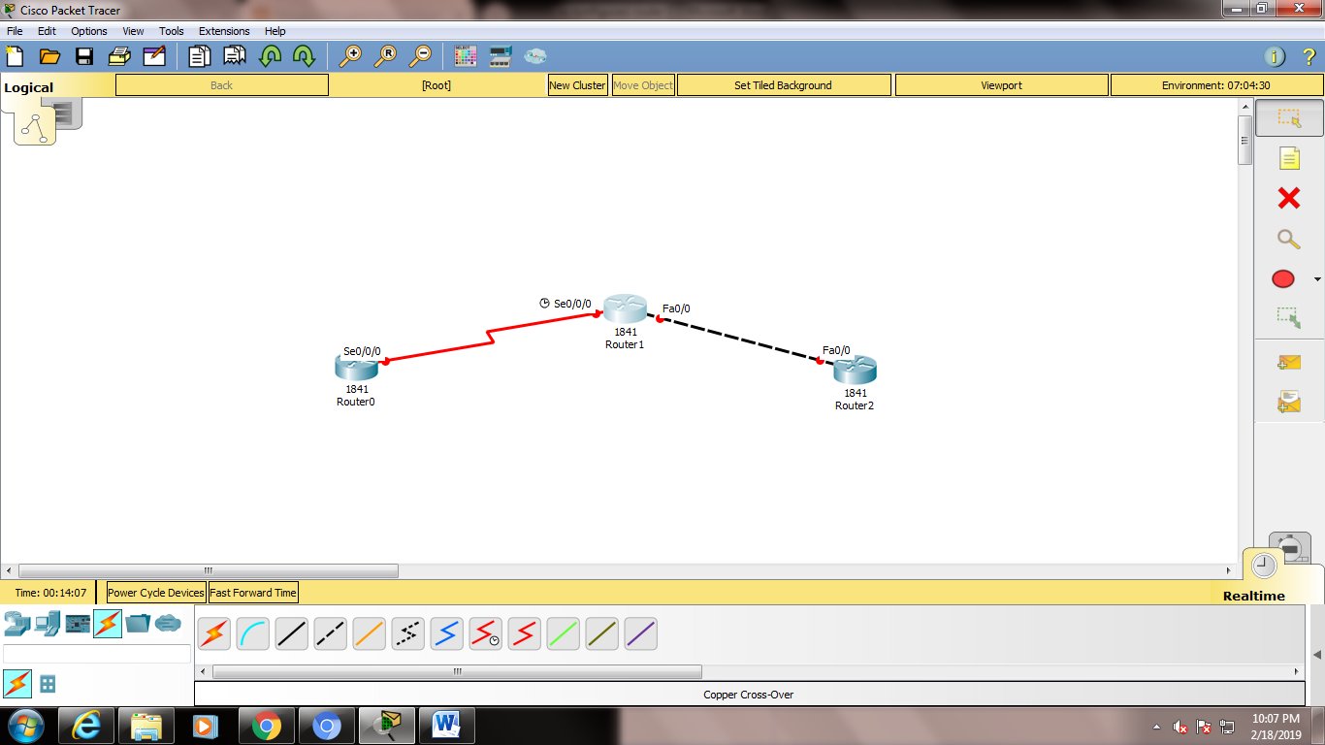
Task: Open the Inspect magnifier tool
Action: pos(1287,239)
